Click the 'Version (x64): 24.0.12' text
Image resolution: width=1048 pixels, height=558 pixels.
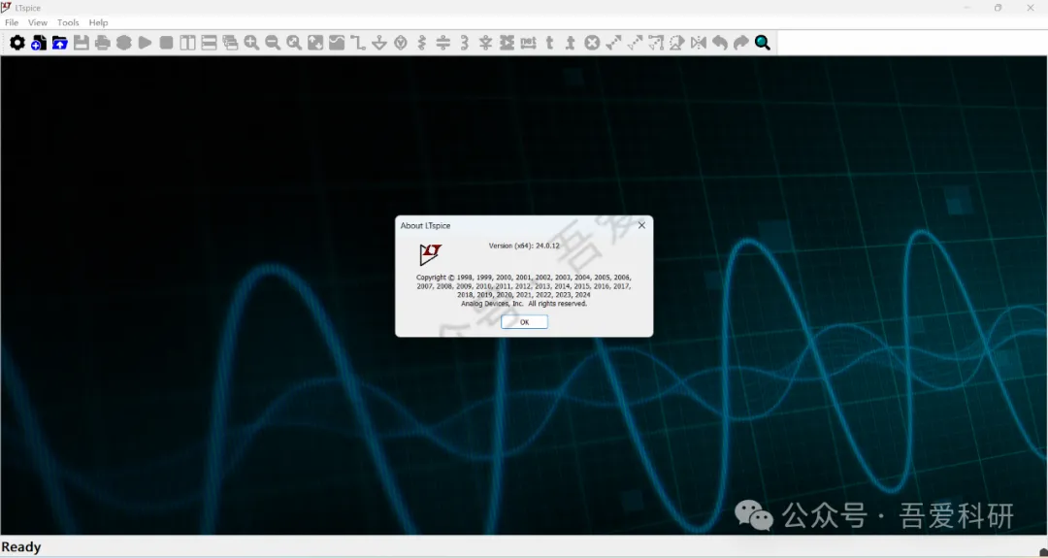tap(525, 246)
